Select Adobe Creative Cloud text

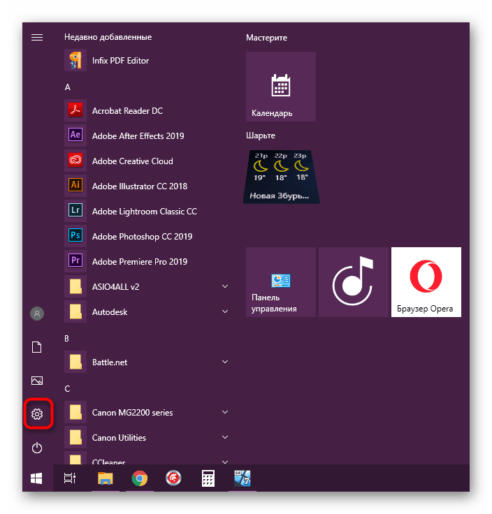point(133,161)
